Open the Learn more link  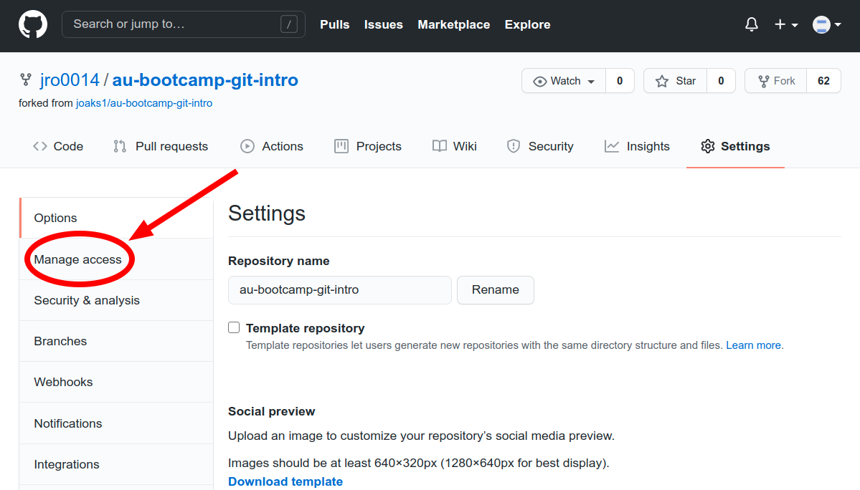pyautogui.click(x=753, y=345)
